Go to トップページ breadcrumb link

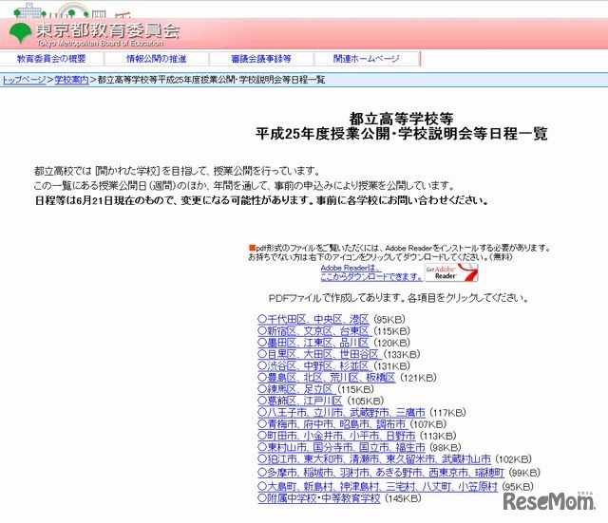coord(25,80)
